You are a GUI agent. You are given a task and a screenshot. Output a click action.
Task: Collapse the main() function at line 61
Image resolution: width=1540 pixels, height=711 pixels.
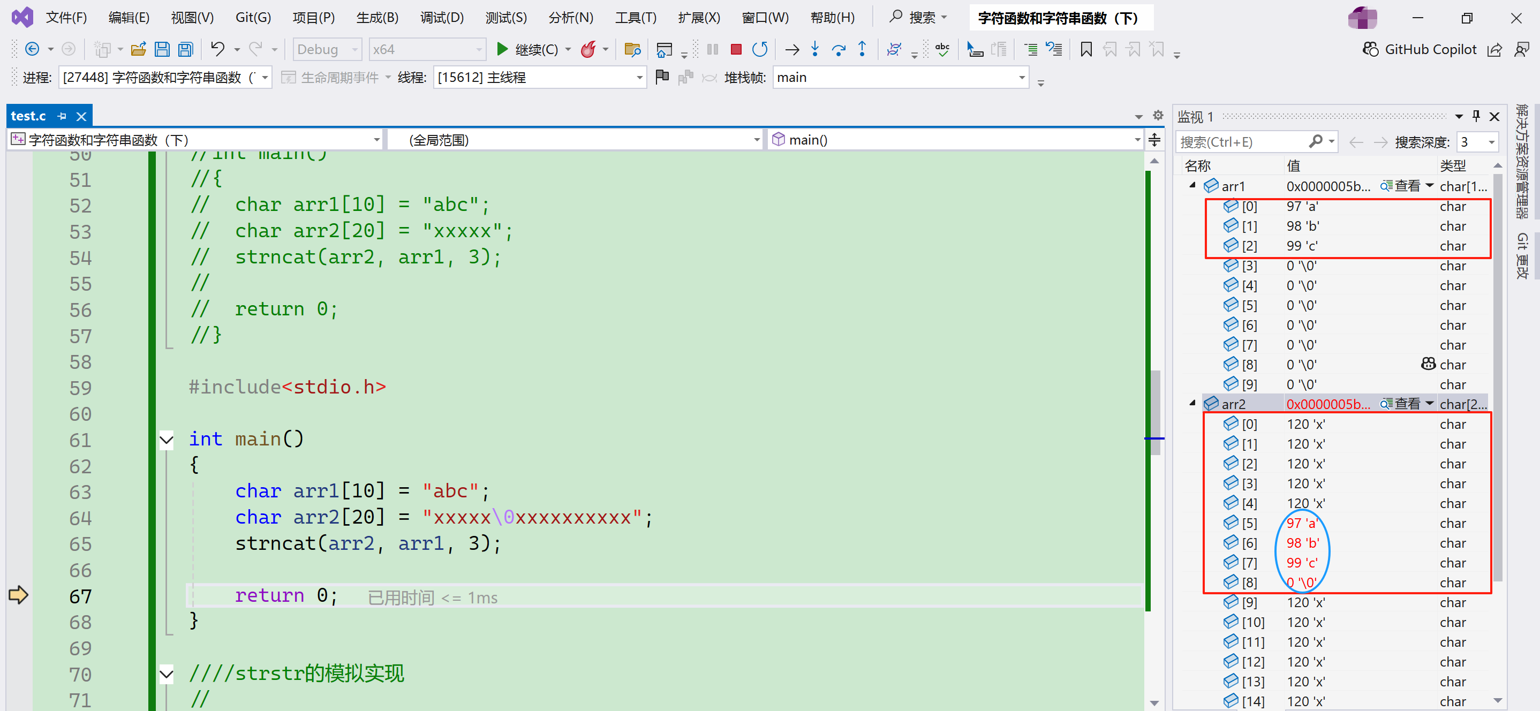[166, 440]
